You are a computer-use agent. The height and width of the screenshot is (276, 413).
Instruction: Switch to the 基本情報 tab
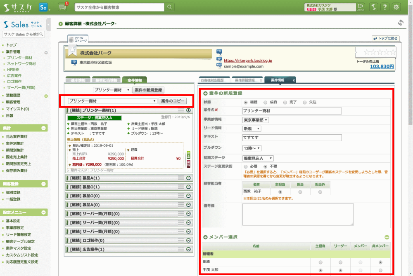click(78, 80)
